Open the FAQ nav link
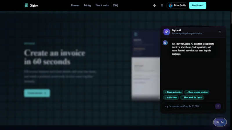The image size is (232, 130). pyautogui.click(x=115, y=5)
